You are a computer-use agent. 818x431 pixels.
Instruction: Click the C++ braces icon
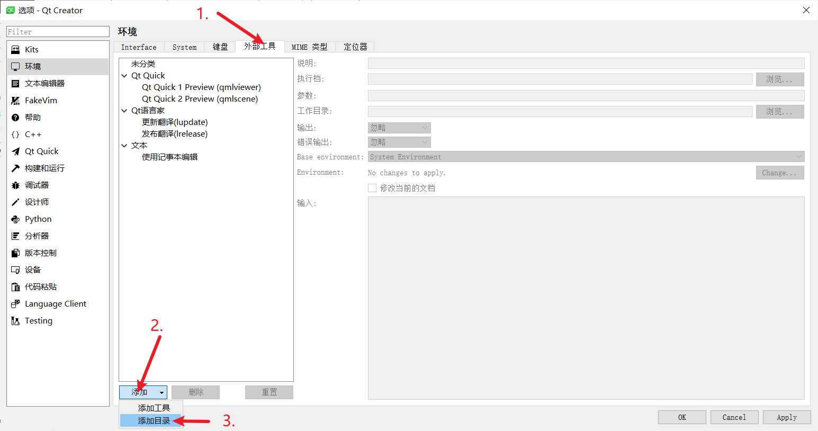click(x=15, y=134)
